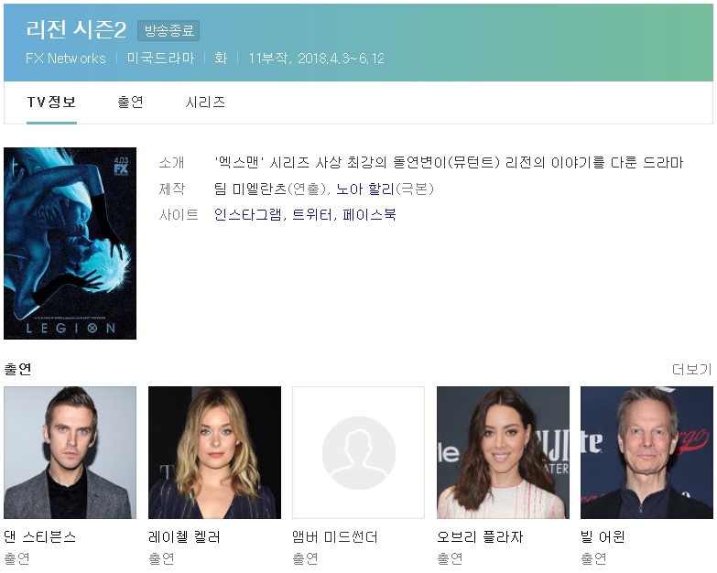
Task: Open the 트위터 site link
Action: click(313, 215)
